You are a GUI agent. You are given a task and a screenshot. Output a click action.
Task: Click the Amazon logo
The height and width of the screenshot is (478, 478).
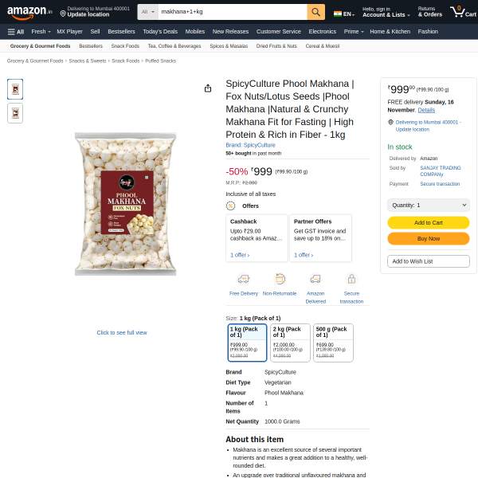[29, 12]
